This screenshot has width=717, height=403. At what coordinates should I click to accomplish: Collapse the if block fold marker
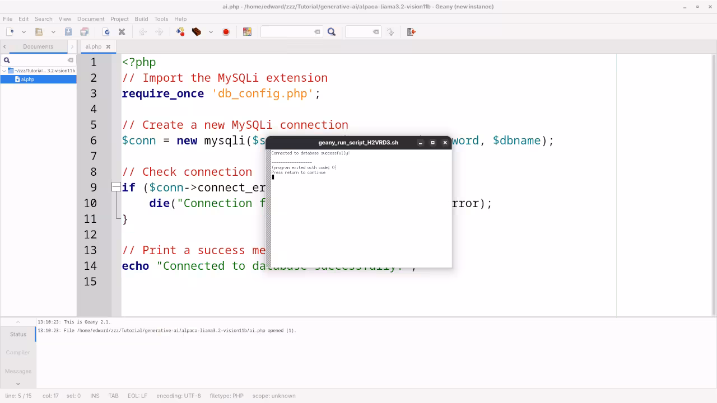116,188
